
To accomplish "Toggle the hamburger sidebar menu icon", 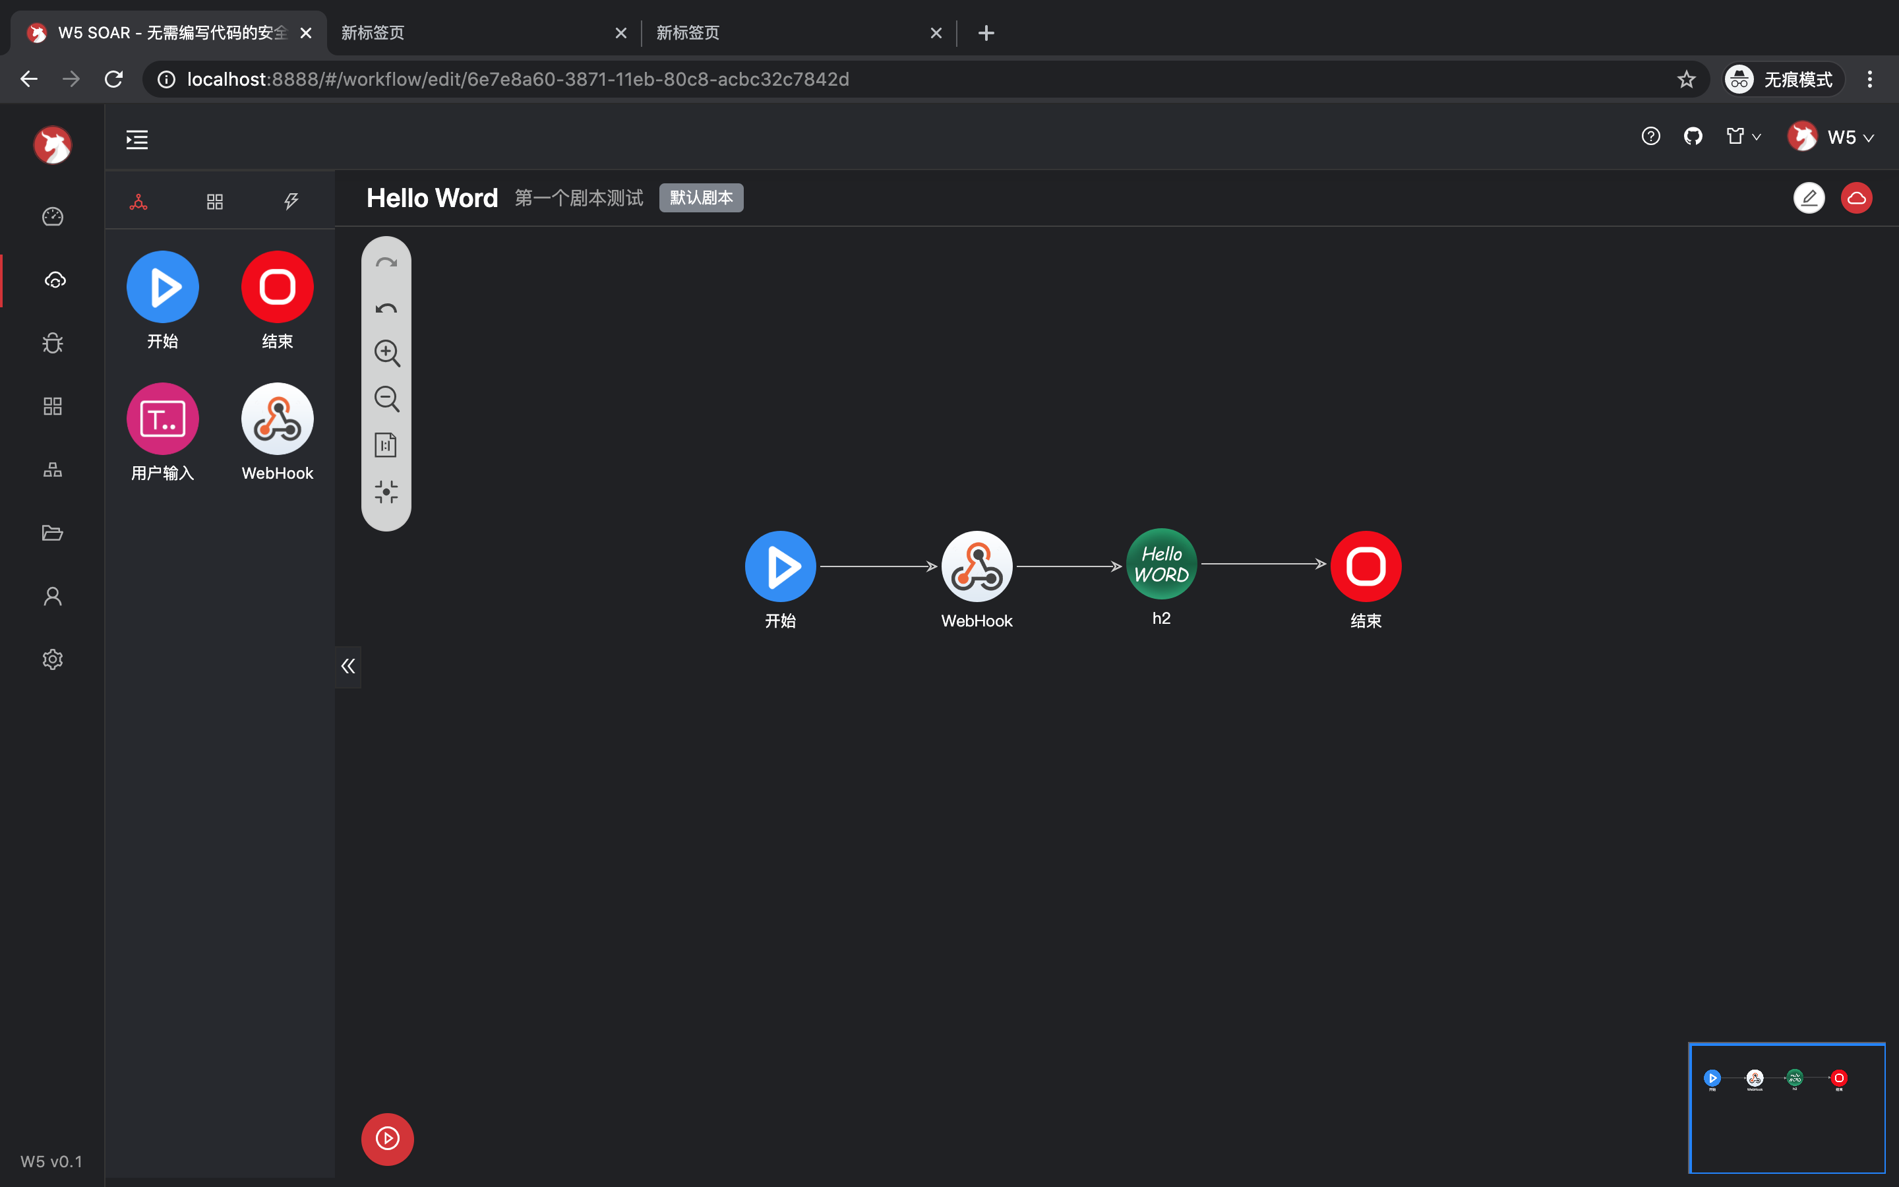I will tap(137, 140).
